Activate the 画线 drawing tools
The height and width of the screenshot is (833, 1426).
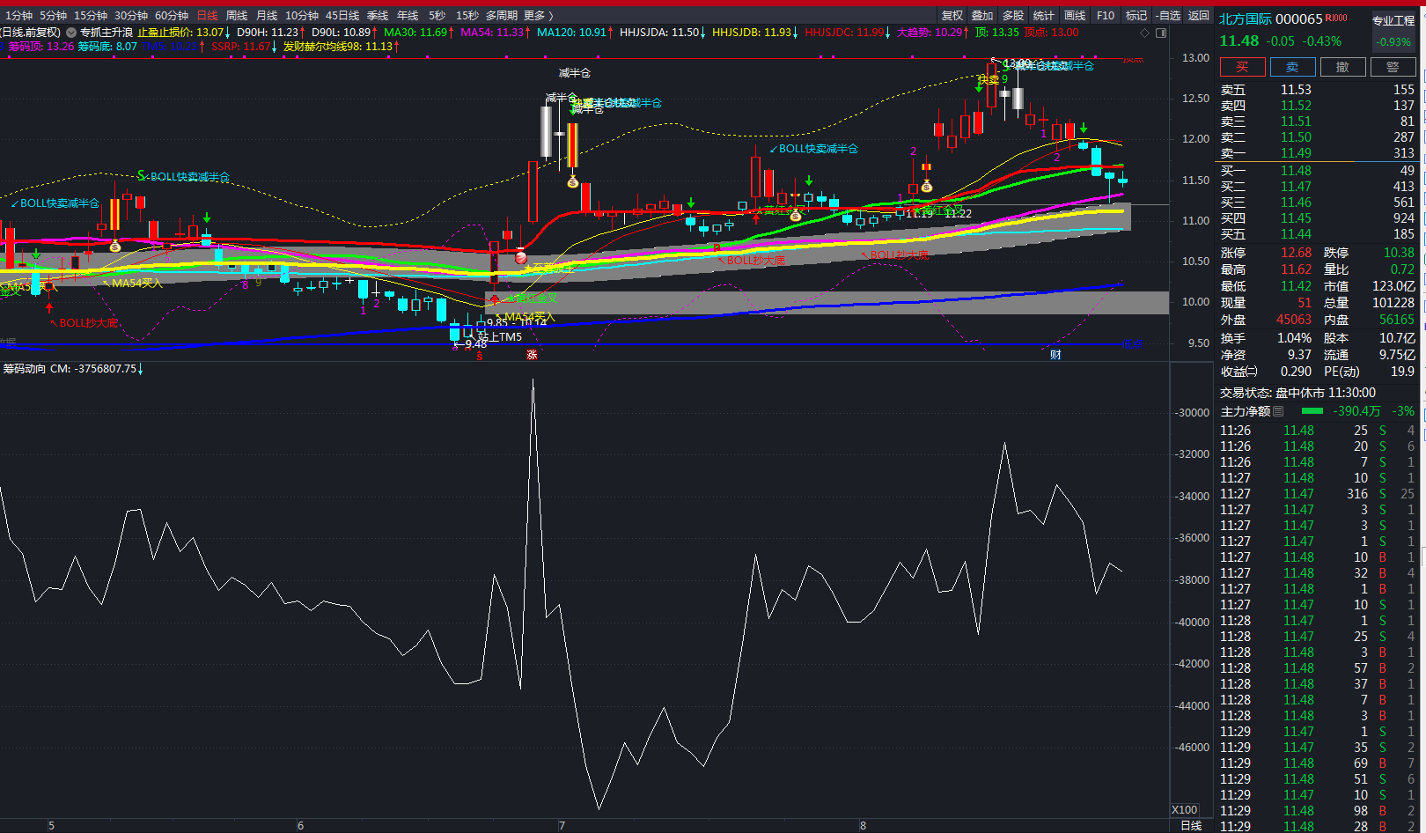coord(1075,16)
